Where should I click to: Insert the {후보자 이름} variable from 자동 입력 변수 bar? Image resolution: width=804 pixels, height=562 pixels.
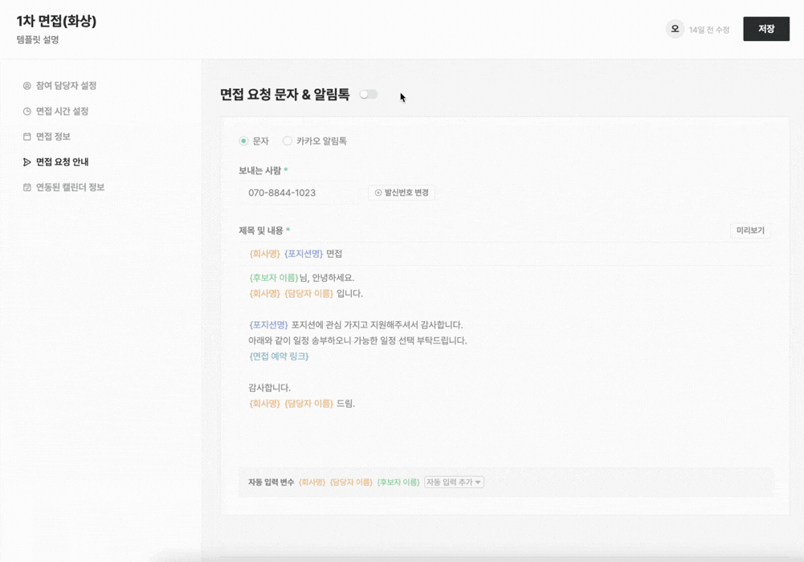[x=398, y=483]
